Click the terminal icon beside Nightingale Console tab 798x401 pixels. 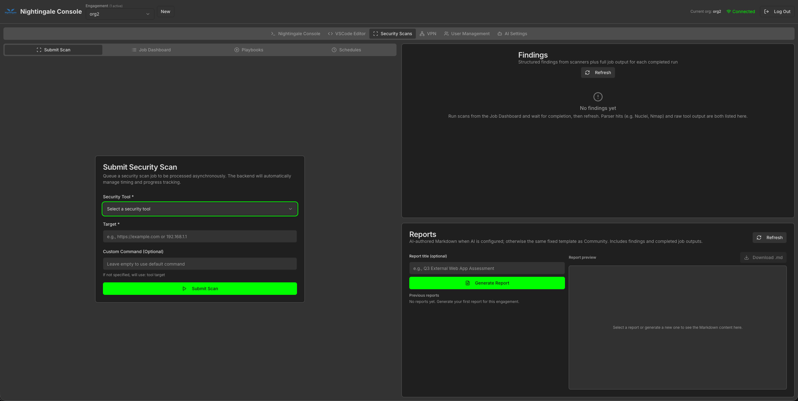[273, 34]
